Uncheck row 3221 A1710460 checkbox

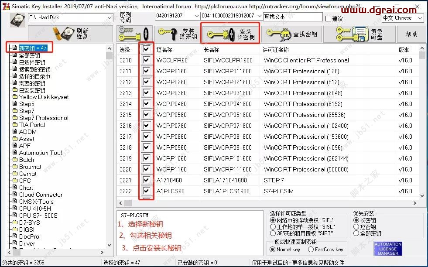(x=146, y=180)
